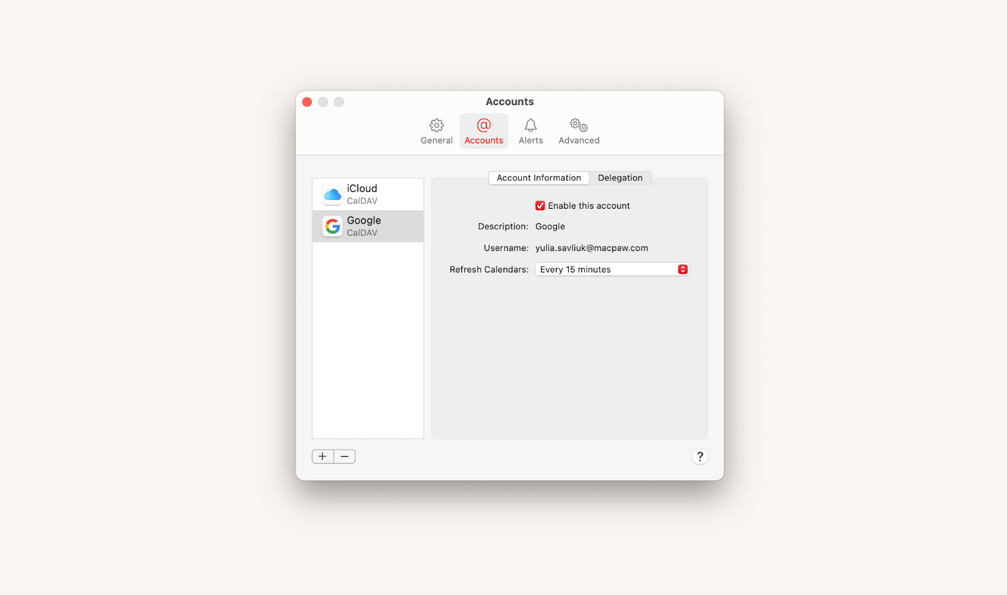Open help with the question mark button
Viewport: 1007px width, 595px height.
click(699, 457)
